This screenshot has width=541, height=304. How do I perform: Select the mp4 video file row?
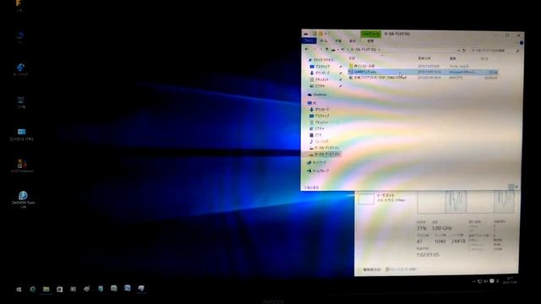click(423, 78)
